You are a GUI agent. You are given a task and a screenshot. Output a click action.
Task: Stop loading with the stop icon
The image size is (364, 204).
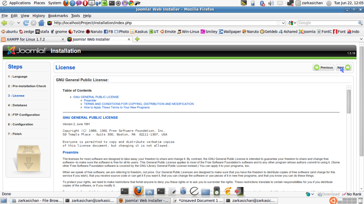pos(33,23)
